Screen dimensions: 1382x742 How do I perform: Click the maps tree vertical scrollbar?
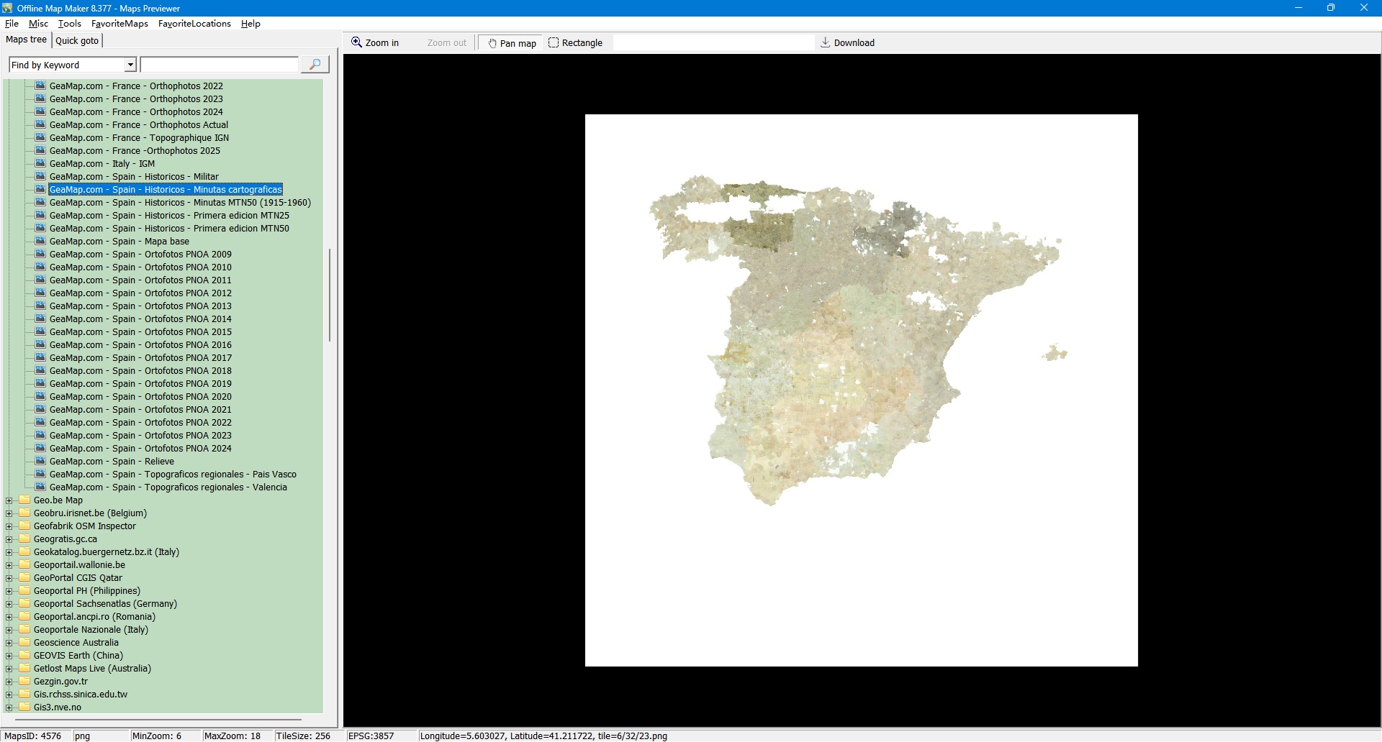pyautogui.click(x=330, y=295)
